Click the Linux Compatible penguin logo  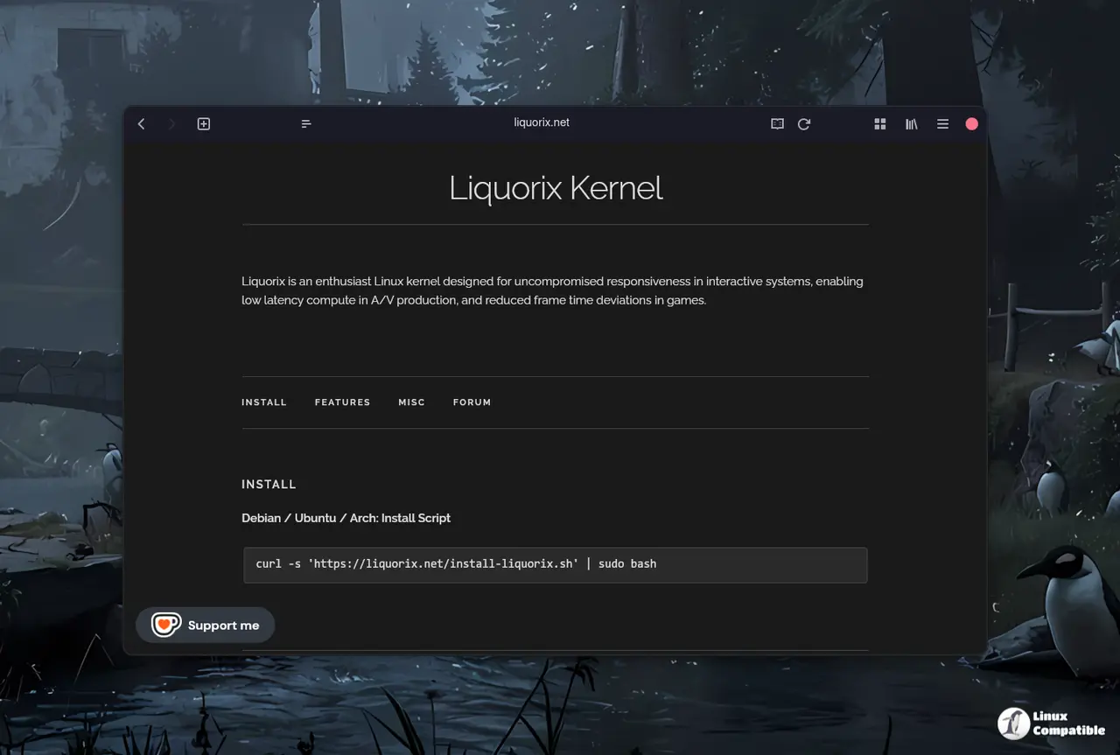click(1014, 724)
